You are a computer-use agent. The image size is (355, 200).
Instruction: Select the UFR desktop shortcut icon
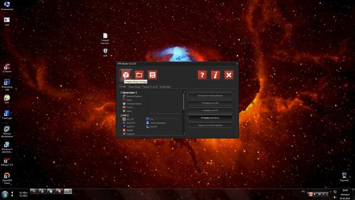click(105, 52)
